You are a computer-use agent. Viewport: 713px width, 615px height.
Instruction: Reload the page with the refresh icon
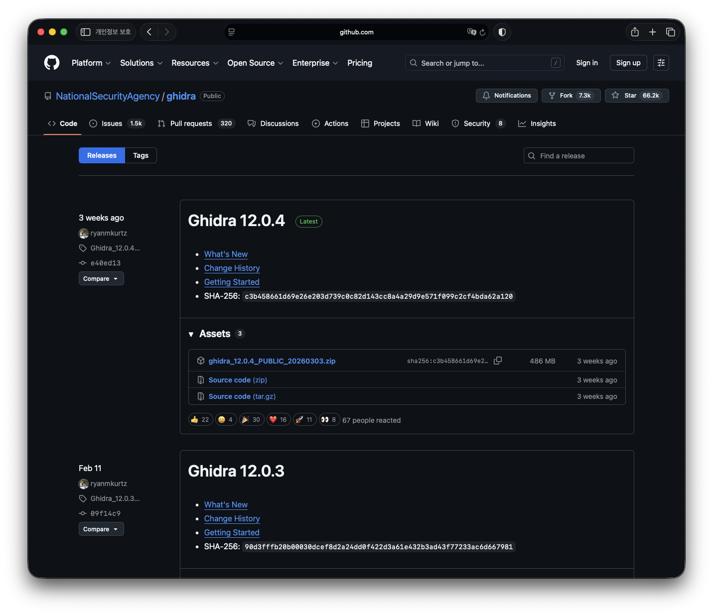point(482,32)
